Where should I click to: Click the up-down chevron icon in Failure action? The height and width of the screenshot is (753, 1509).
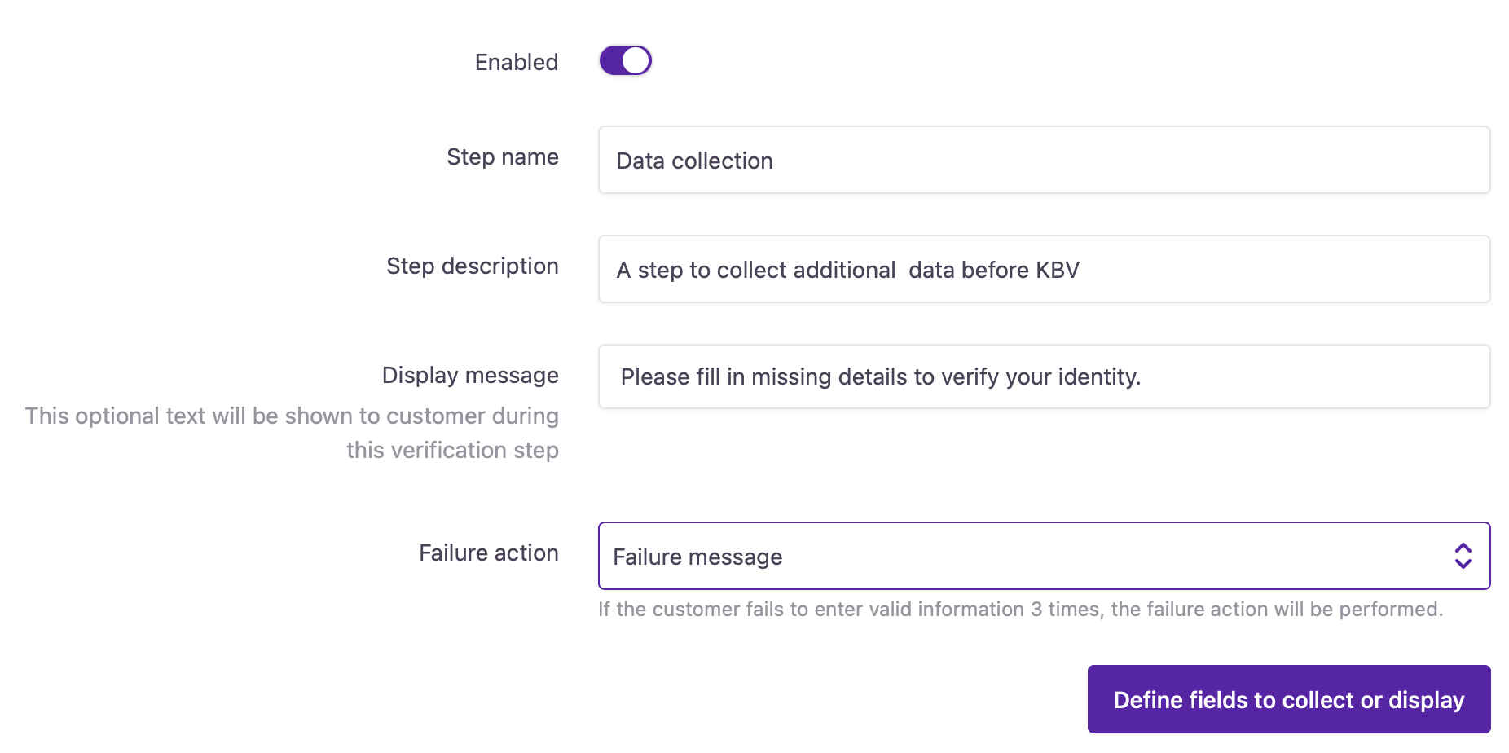pos(1463,556)
